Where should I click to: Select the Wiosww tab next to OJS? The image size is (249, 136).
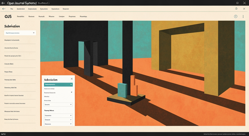[x=52, y=16]
